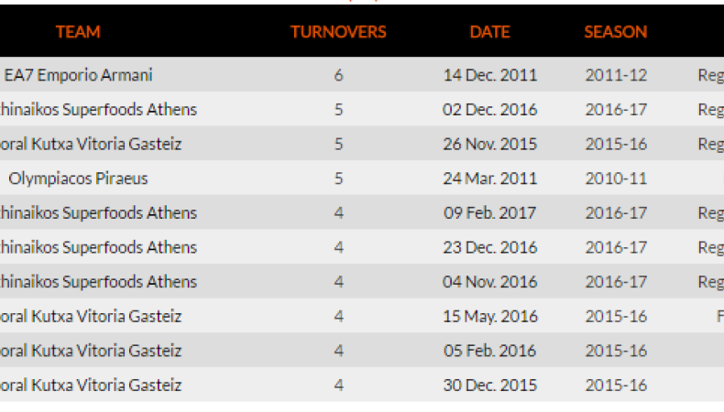Select the 14 Dec. 2011 date cell
The image size is (724, 412).
(x=489, y=75)
